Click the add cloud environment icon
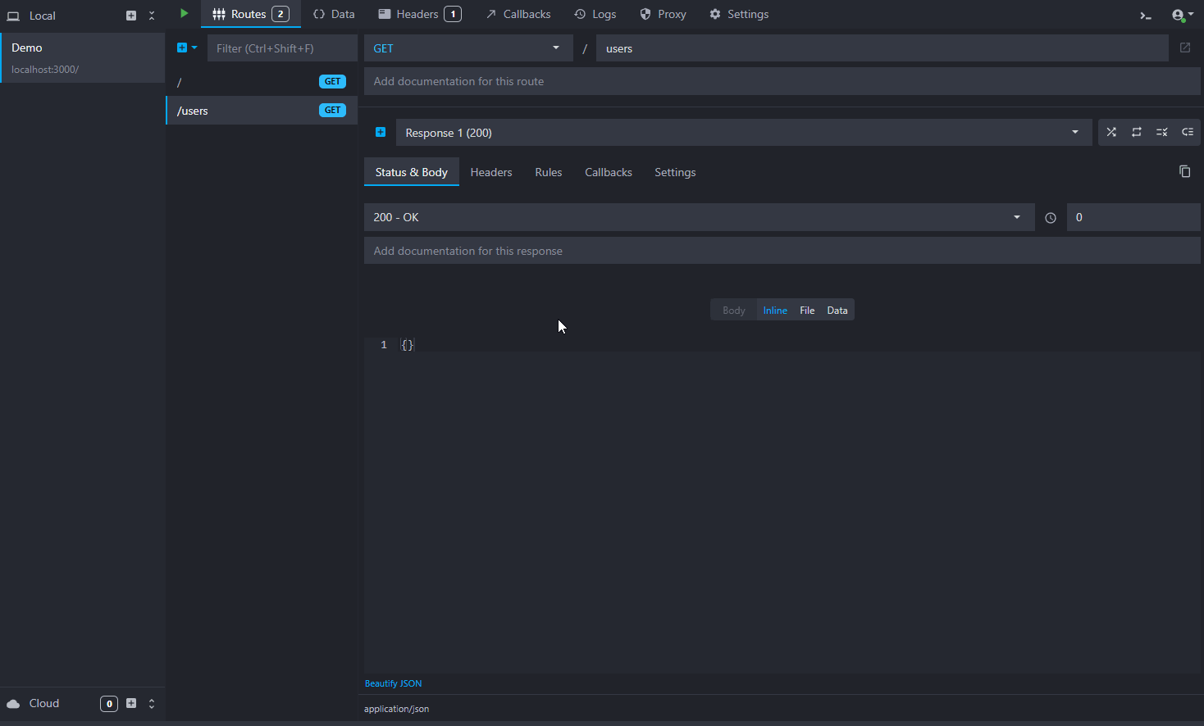The height and width of the screenshot is (726, 1204). [x=131, y=703]
